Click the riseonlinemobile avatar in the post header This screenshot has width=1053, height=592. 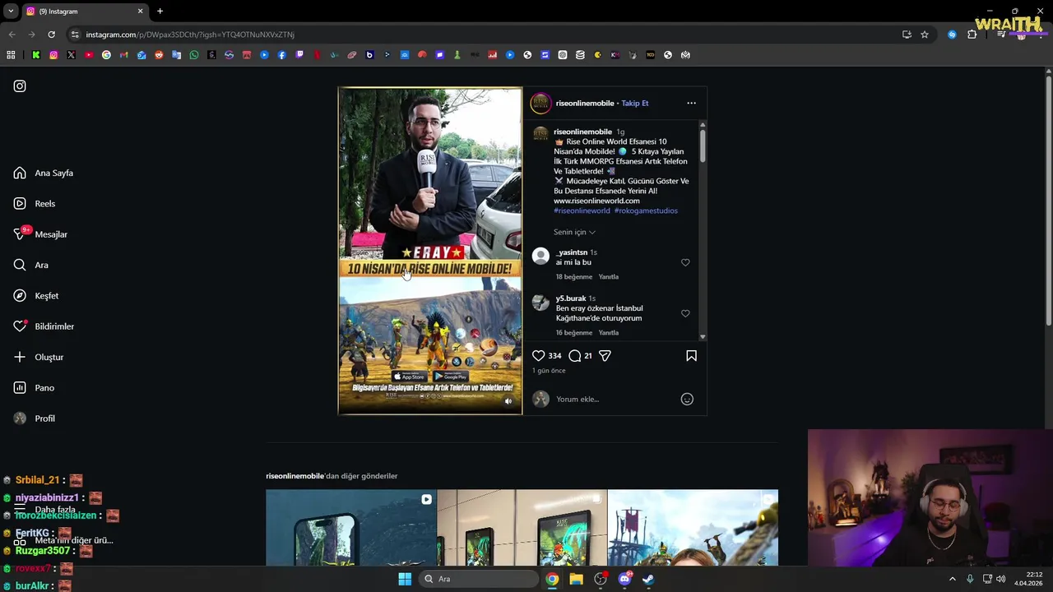pyautogui.click(x=540, y=104)
